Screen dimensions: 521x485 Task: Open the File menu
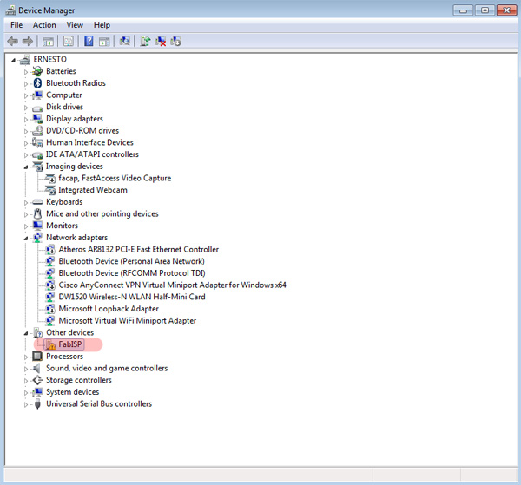(16, 25)
